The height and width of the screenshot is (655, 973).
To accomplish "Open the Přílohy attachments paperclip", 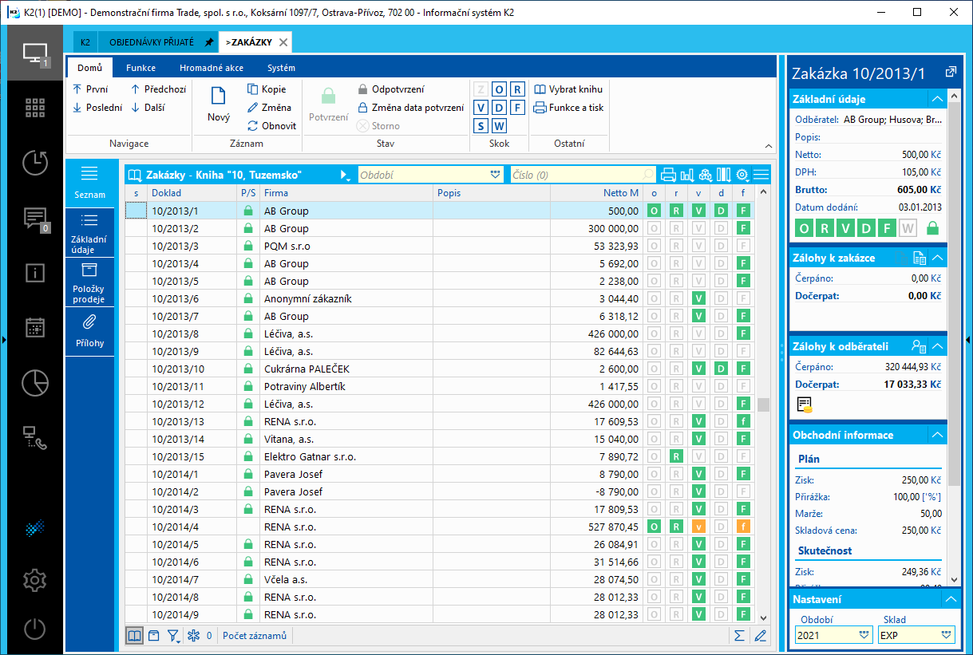I will [89, 330].
